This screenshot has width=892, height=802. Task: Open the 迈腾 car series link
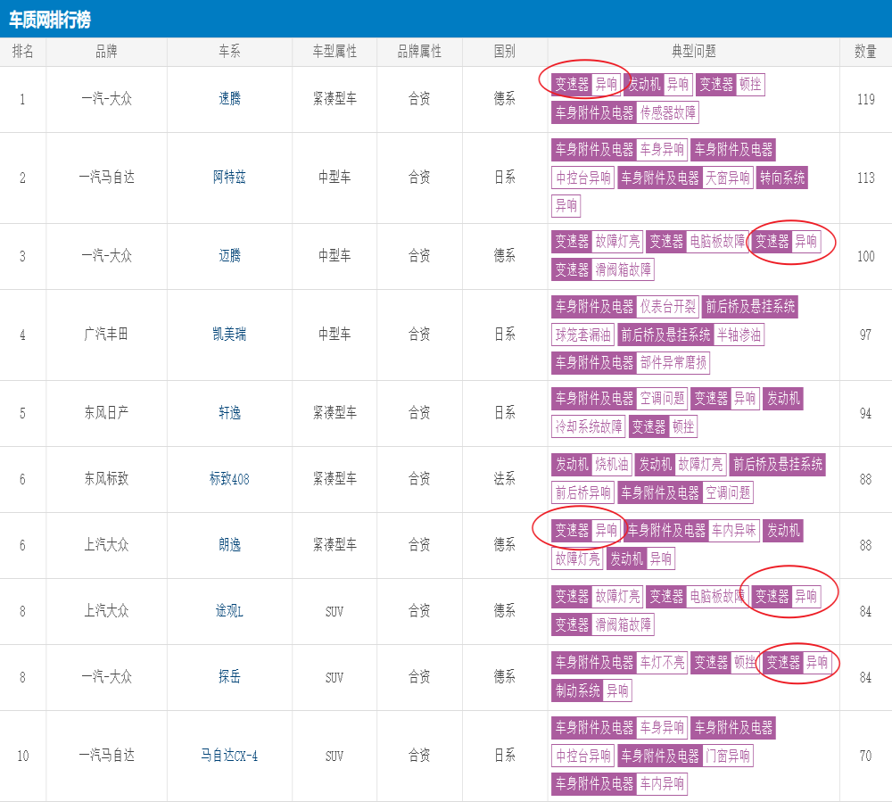(229, 256)
